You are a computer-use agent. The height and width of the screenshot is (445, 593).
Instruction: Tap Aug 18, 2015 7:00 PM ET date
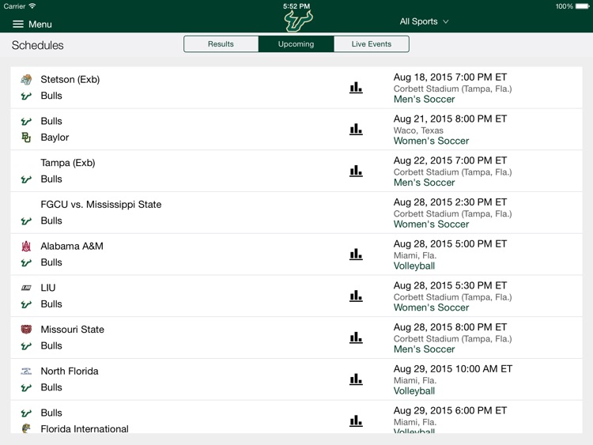point(450,77)
